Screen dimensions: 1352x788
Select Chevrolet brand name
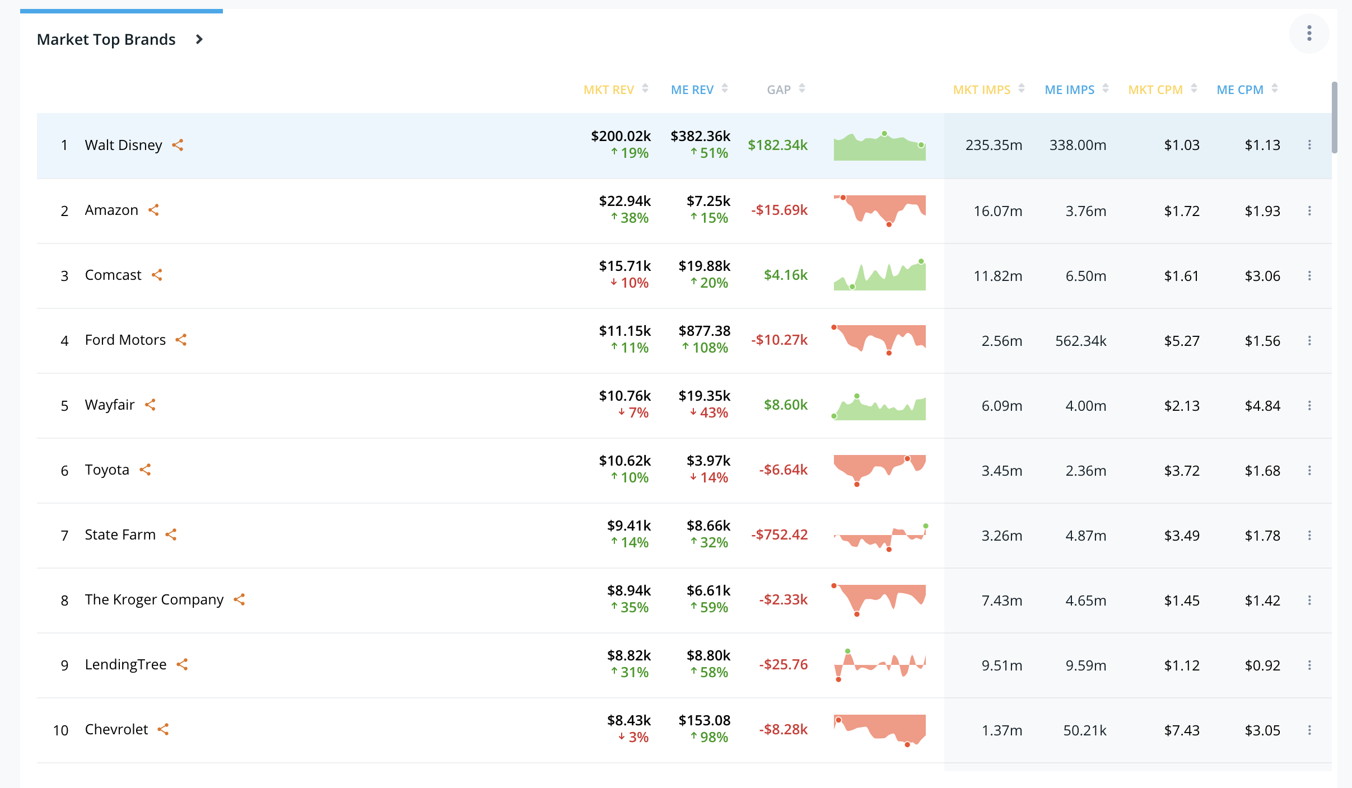pyautogui.click(x=116, y=729)
